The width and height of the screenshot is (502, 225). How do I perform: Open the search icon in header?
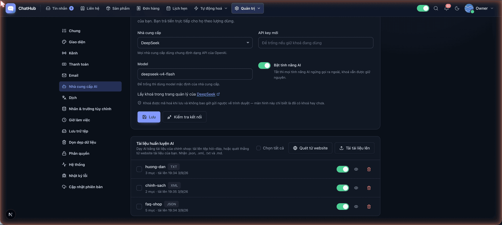click(x=436, y=8)
